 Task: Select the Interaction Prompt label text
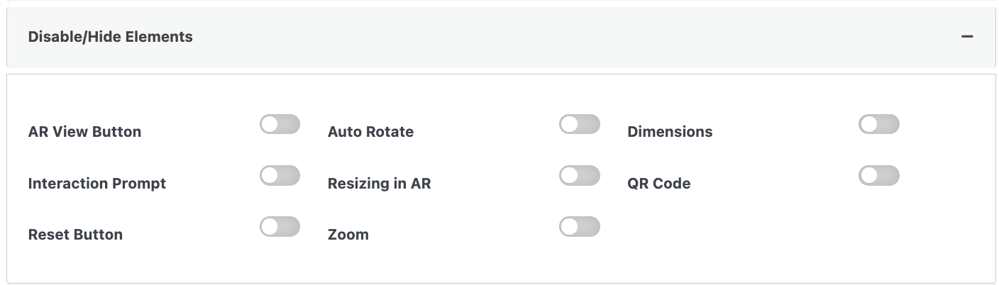(96, 184)
